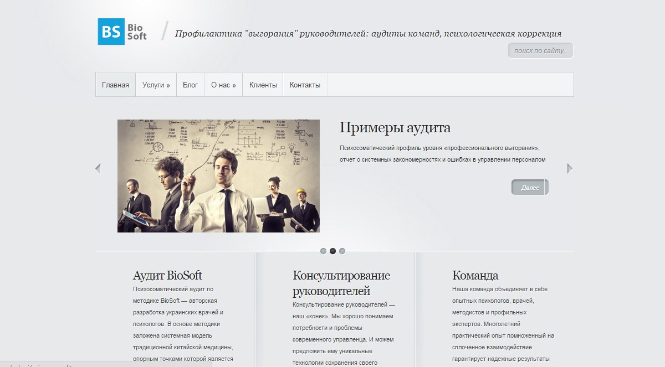Click the Команда section heading
665x367 pixels.
475,275
